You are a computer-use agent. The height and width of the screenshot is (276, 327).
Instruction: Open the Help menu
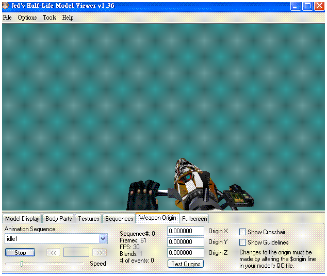click(68, 18)
